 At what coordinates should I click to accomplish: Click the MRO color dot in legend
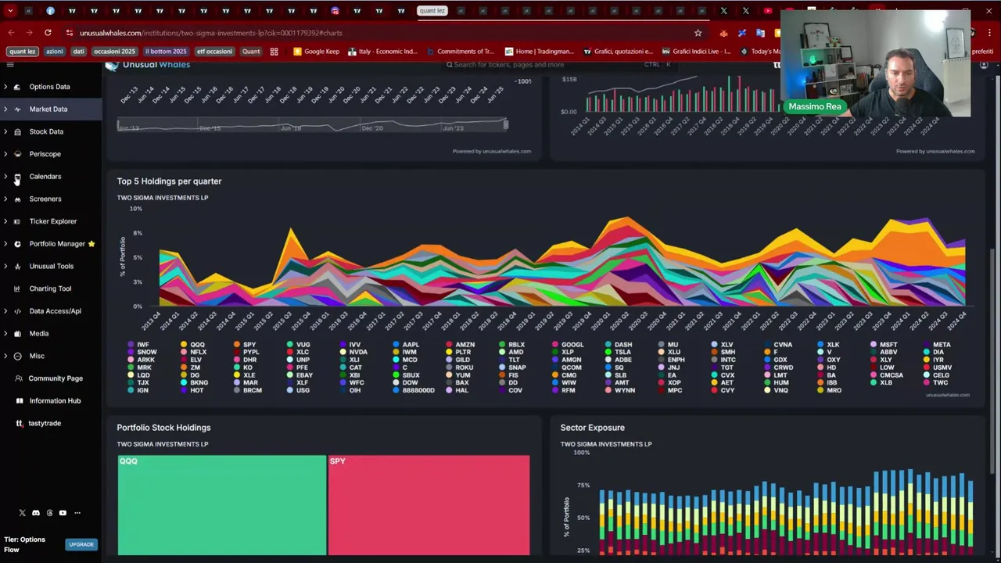[820, 390]
